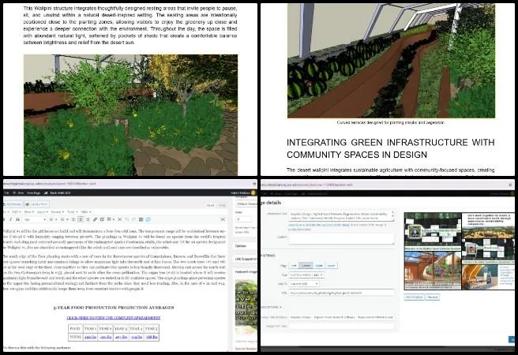Click the Image CSS Class field
518x355 pixels.
[341, 326]
